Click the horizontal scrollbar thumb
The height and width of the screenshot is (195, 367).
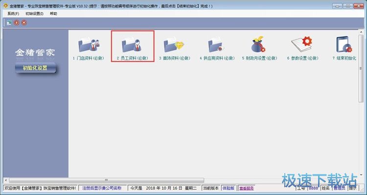[x=106, y=180]
